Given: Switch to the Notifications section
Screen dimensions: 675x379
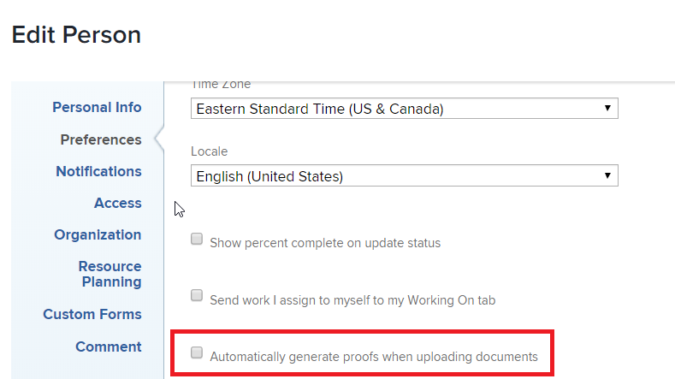Looking at the screenshot, I should [x=98, y=171].
